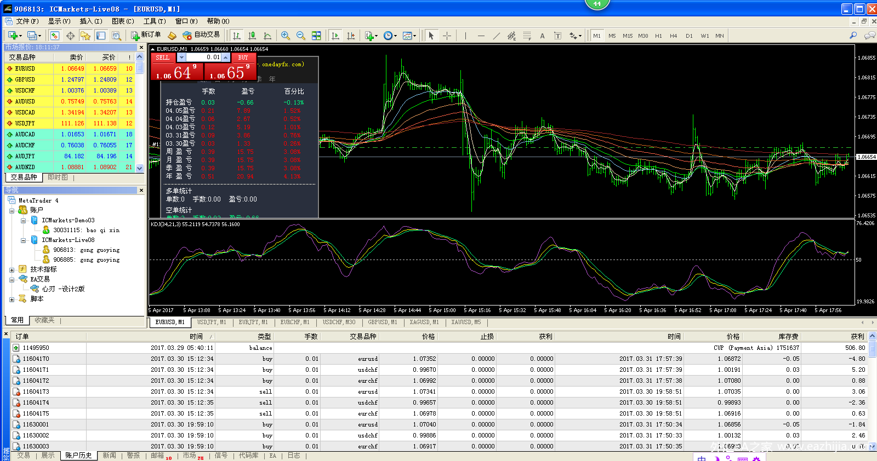Image resolution: width=877 pixels, height=461 pixels.
Task: Open the 插入 menu
Action: click(x=91, y=21)
